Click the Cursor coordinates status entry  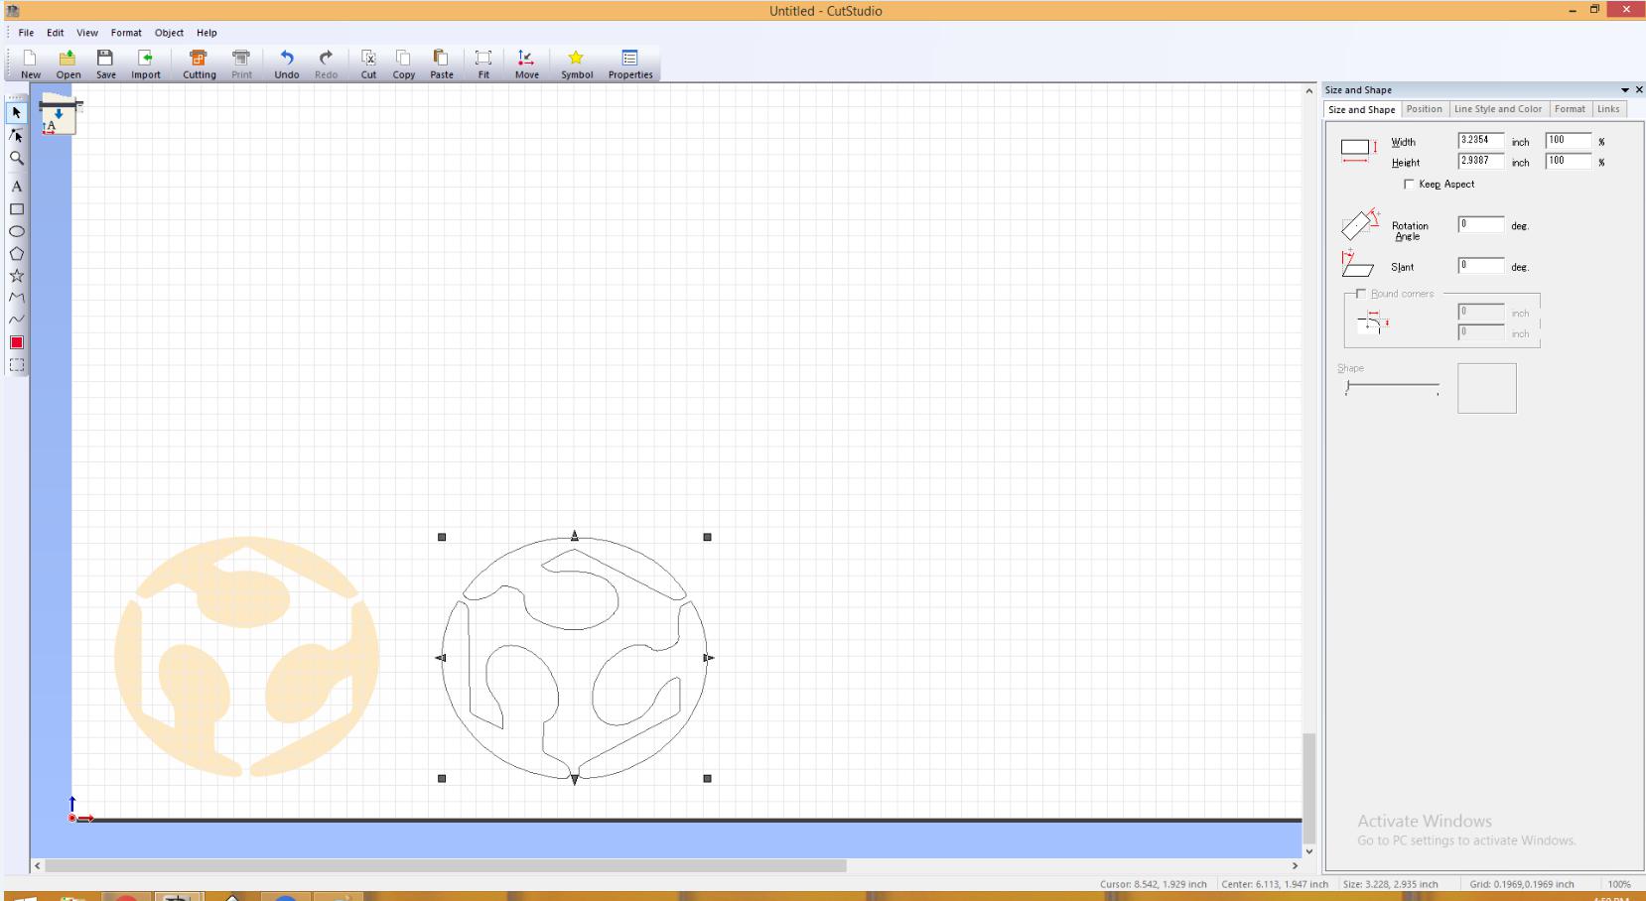point(1154,884)
